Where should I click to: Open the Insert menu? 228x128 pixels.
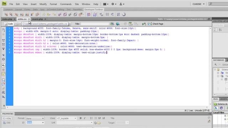(x=33, y=4)
